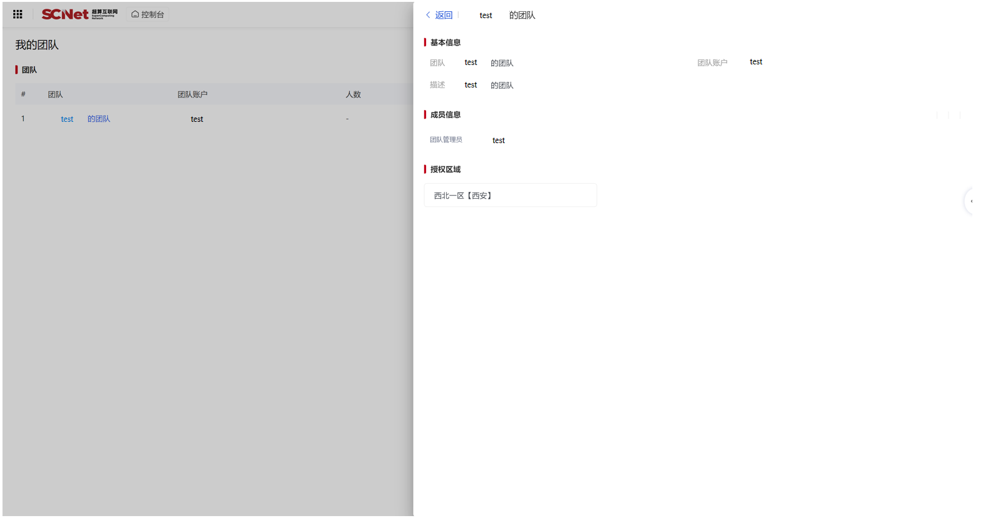Click the 团队账户 column header

pos(192,95)
